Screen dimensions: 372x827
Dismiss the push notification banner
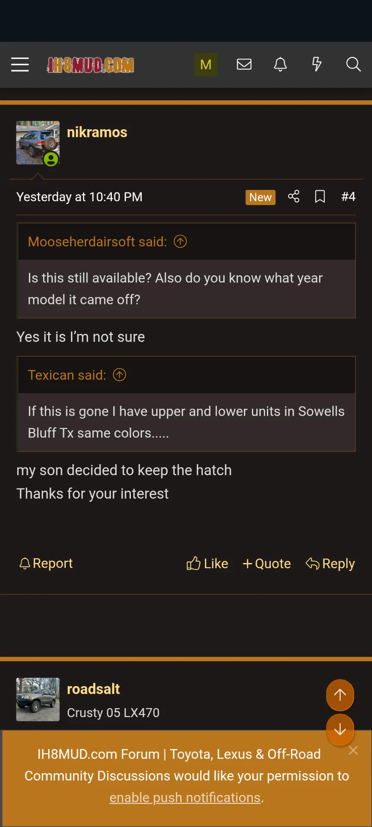(x=353, y=750)
